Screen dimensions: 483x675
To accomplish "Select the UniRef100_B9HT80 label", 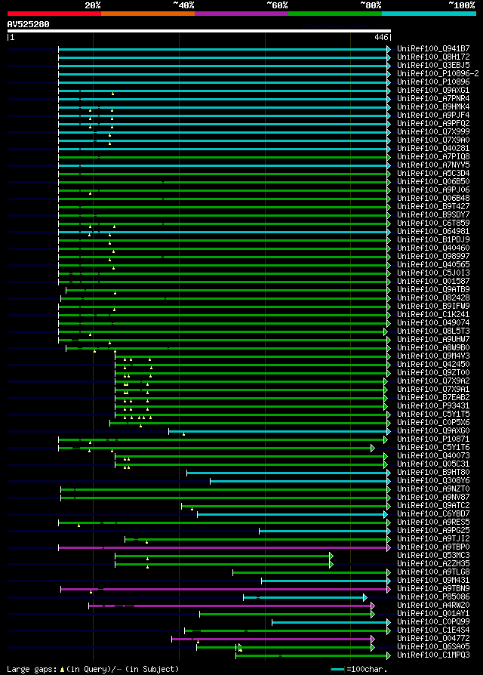I will click(433, 472).
